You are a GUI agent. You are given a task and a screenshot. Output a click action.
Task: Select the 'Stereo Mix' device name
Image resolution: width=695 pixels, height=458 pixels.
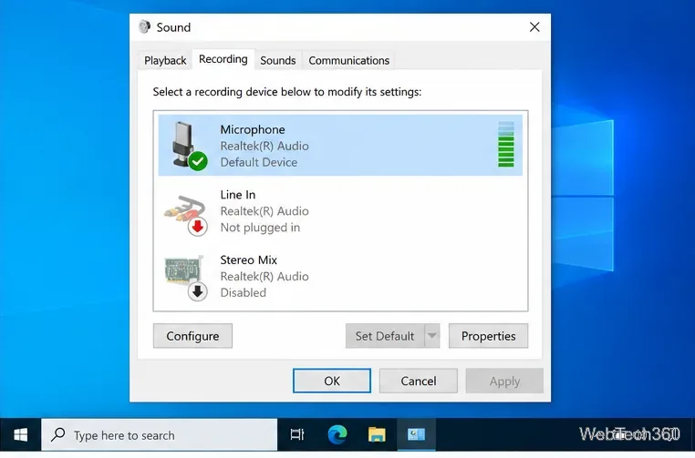click(x=249, y=260)
